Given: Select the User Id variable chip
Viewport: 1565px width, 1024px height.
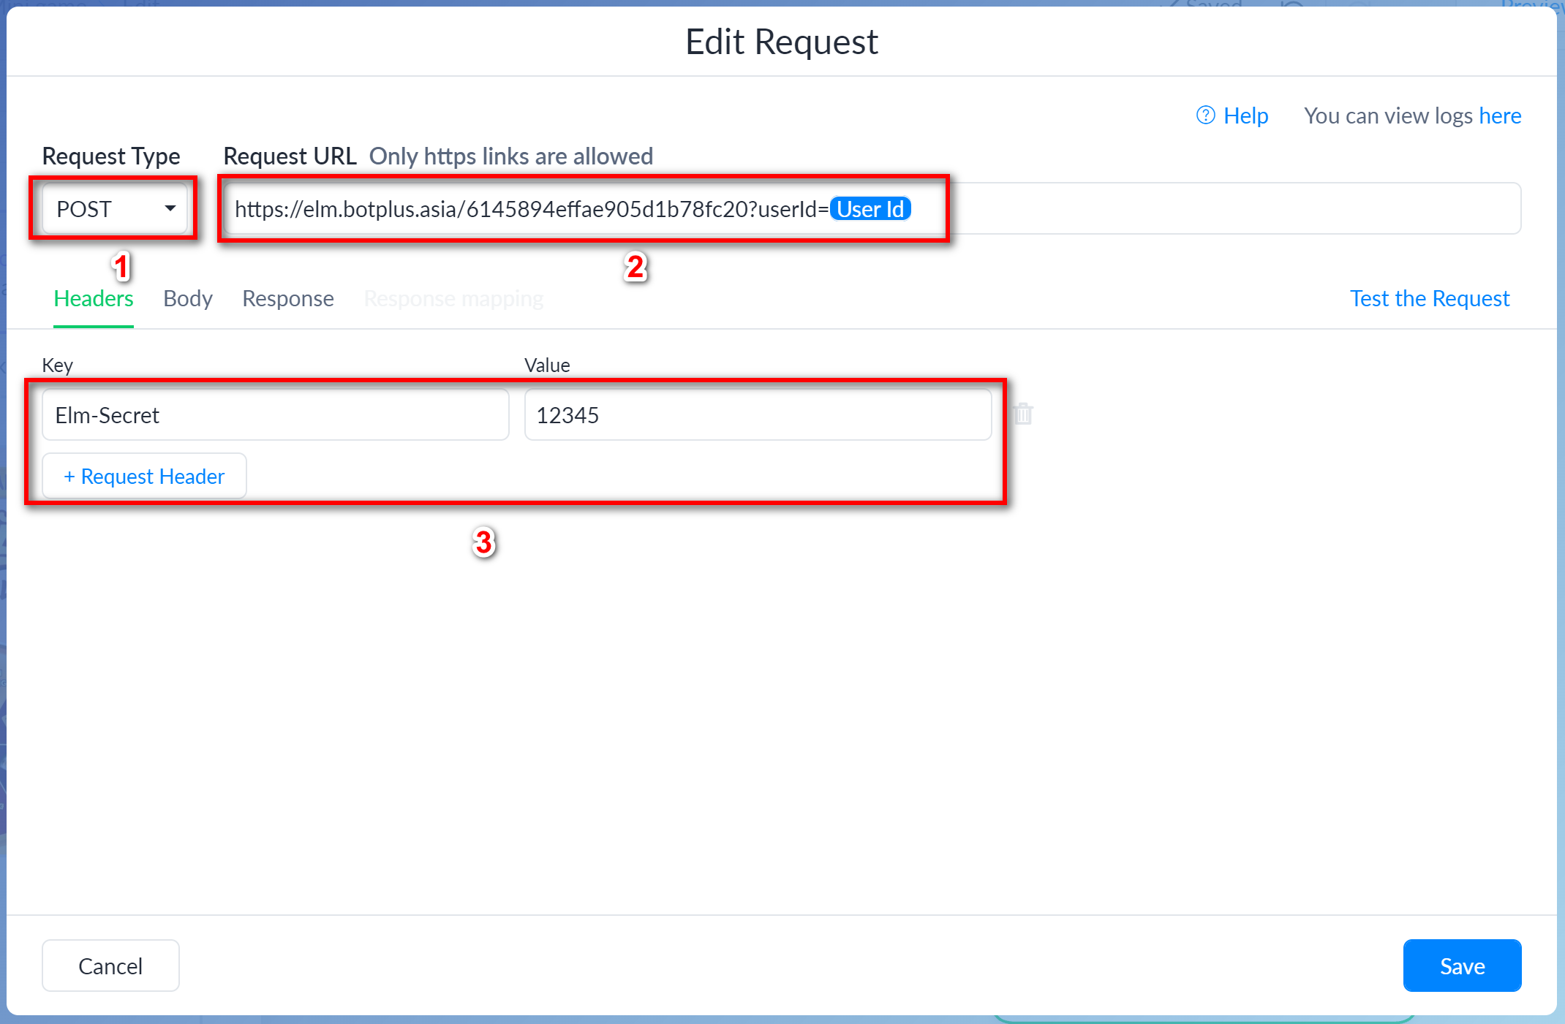Looking at the screenshot, I should (x=870, y=209).
